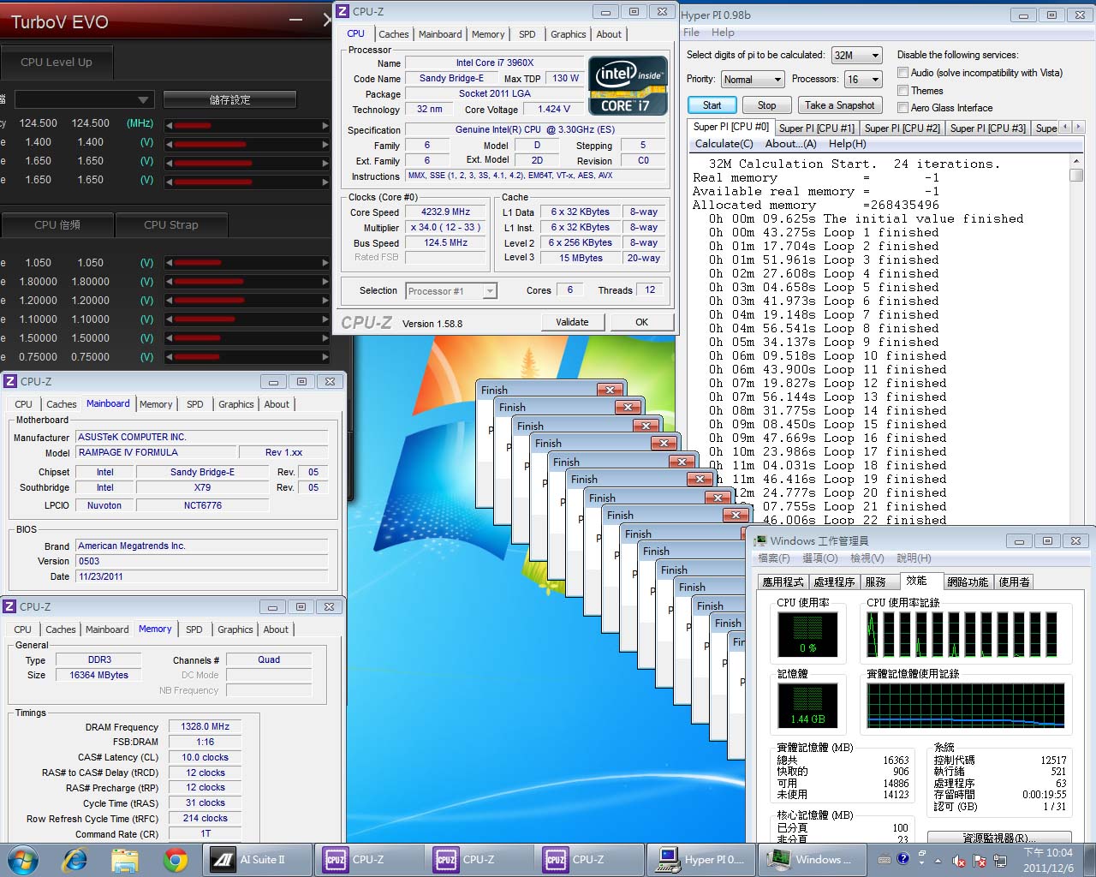Image resolution: width=1096 pixels, height=877 pixels.
Task: Open the Task Manager 檔案(F) menu
Action: coord(773,558)
